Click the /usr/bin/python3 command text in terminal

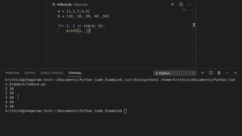pos(141,80)
